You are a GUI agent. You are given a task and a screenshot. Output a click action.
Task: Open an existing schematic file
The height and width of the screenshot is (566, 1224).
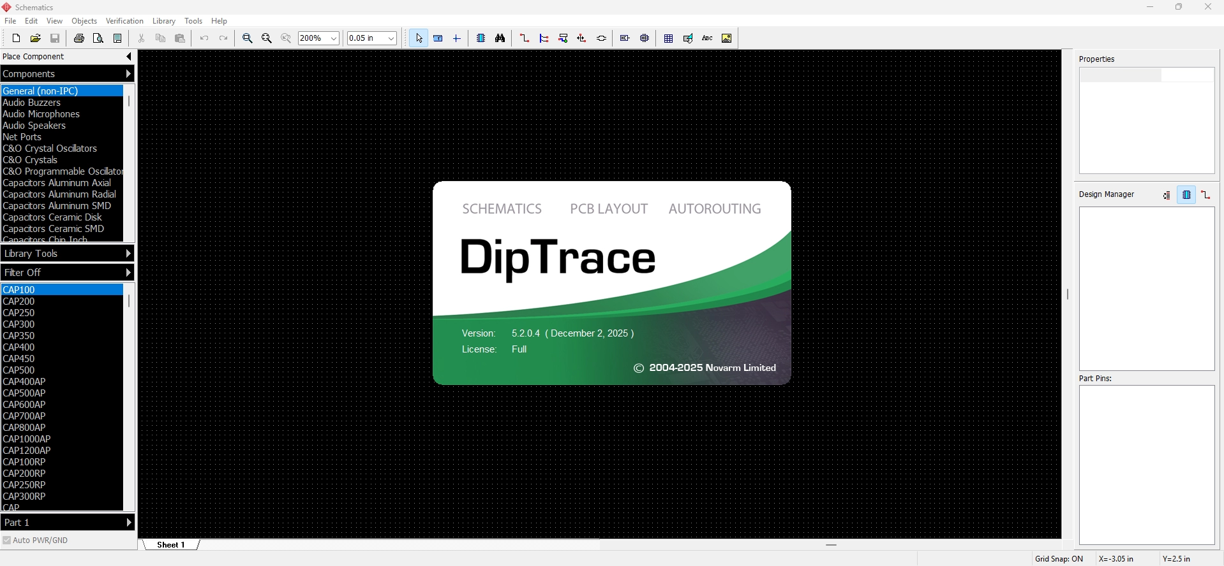tap(36, 38)
